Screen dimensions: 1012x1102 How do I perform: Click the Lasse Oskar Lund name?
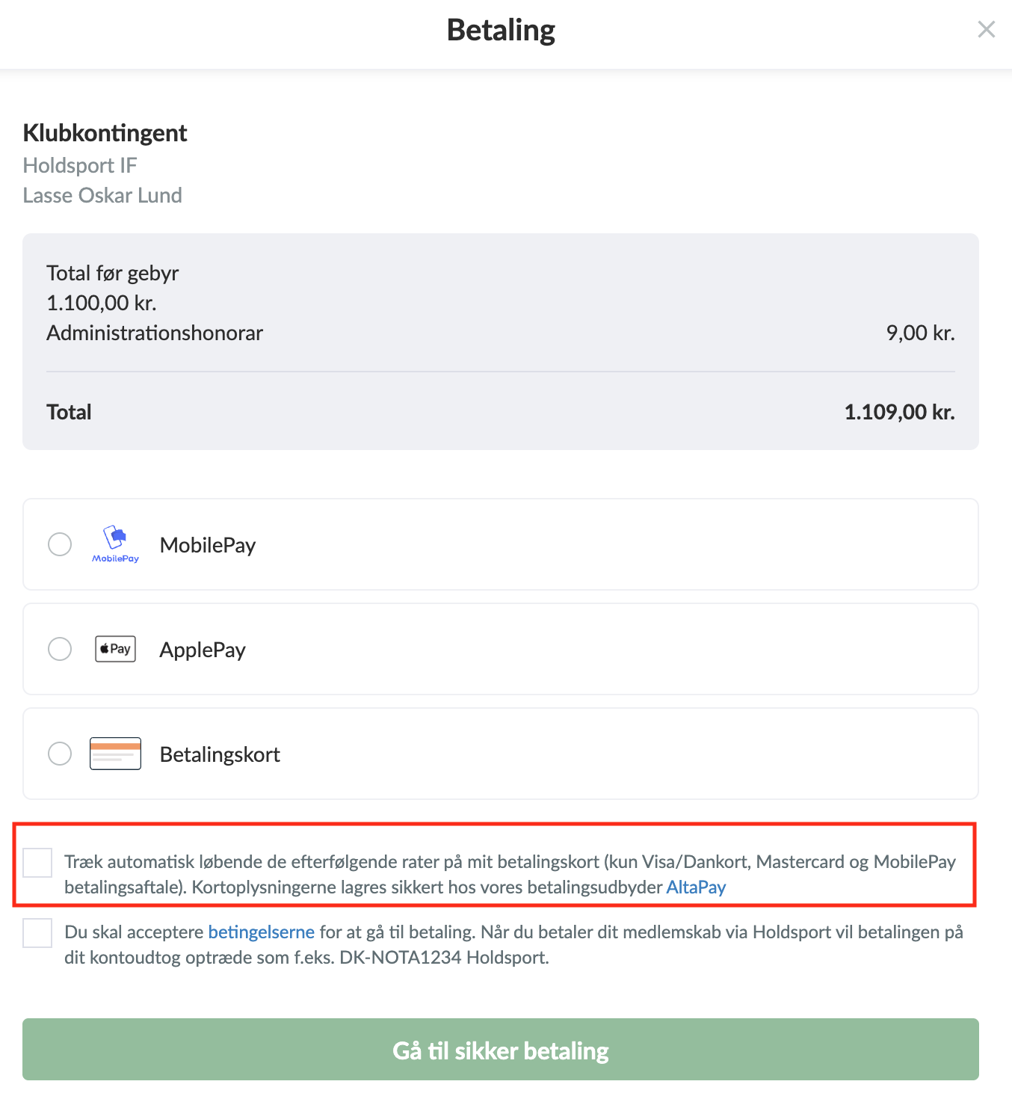102,195
